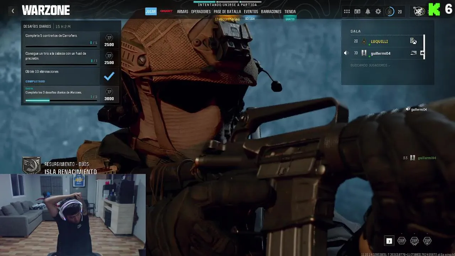Click guillermi04's PC platform icon
455x256 pixels.
(x=413, y=53)
